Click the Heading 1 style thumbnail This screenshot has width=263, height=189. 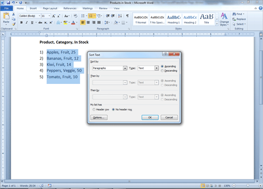[x=173, y=19]
